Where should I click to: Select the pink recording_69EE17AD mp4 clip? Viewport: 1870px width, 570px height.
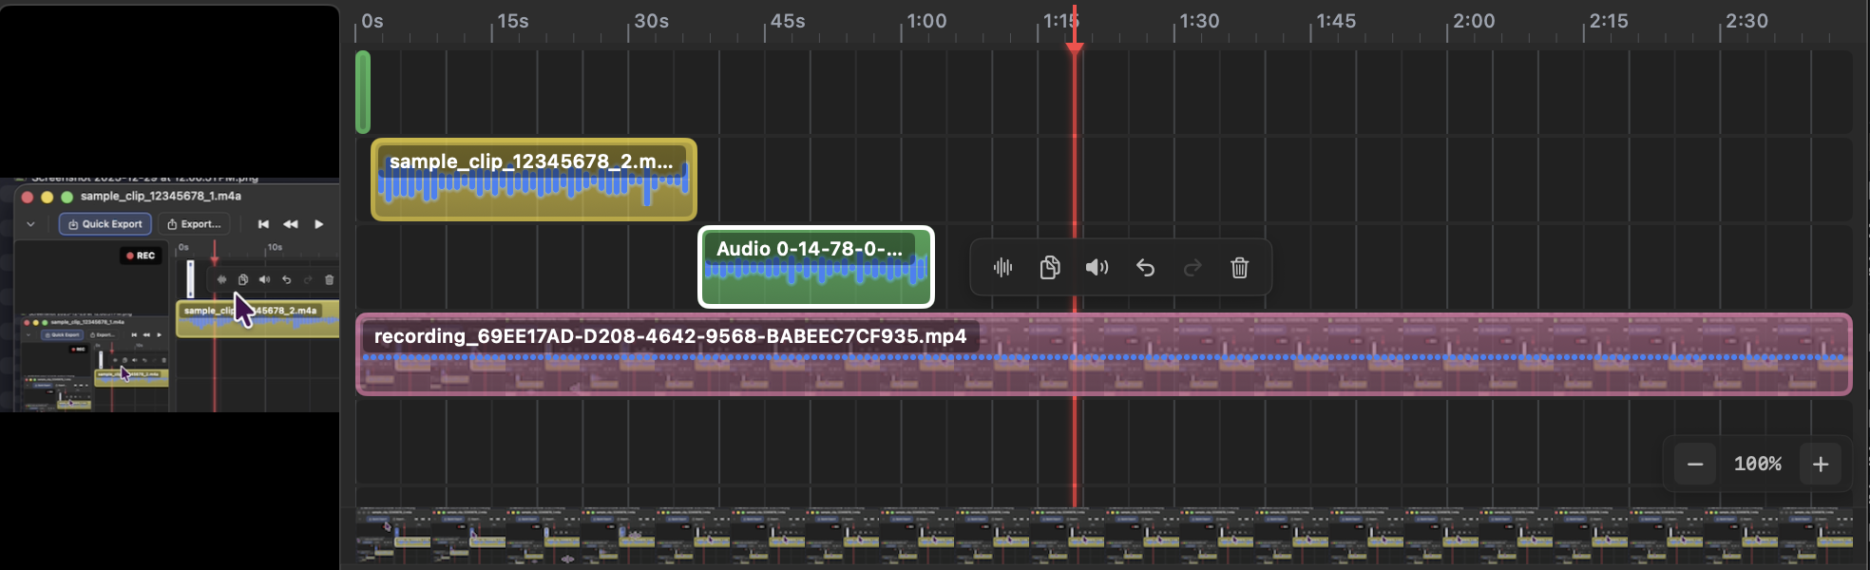(x=1104, y=354)
